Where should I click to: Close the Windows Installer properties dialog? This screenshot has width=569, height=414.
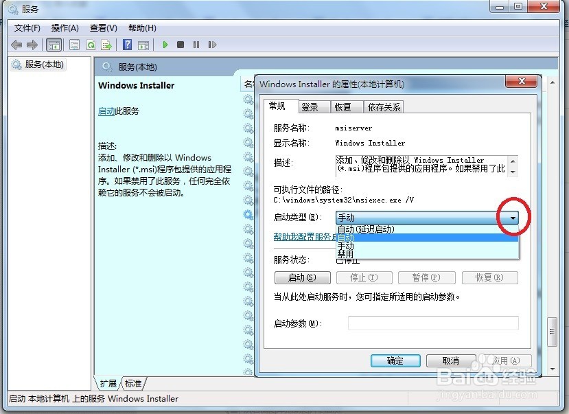point(521,81)
